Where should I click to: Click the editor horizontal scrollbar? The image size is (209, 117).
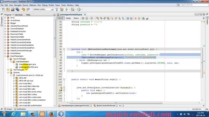116,103
